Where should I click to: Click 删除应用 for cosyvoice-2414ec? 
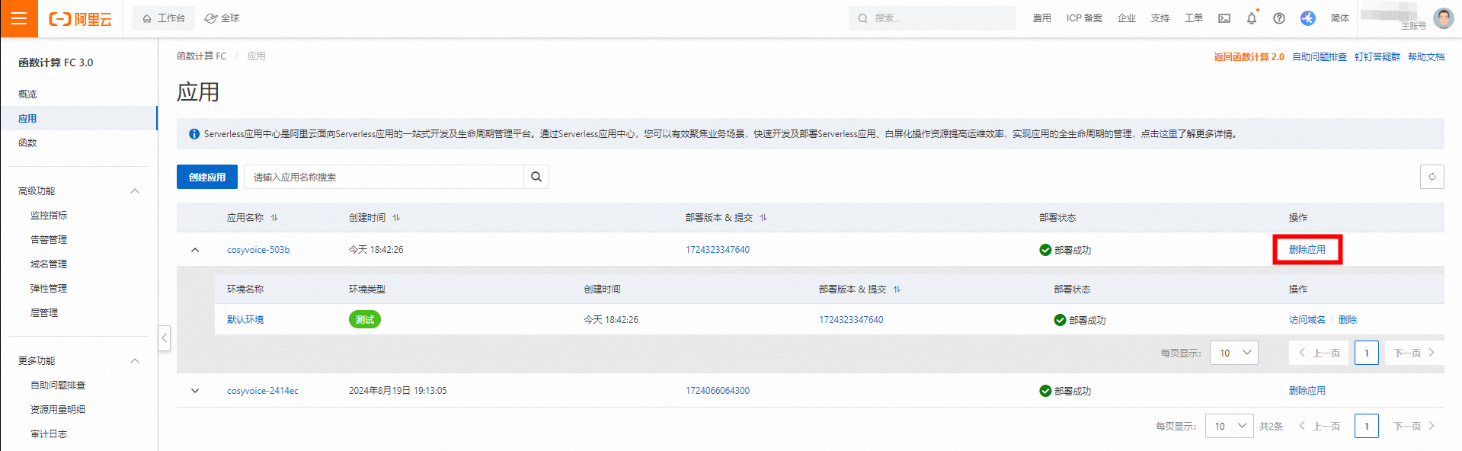1307,391
